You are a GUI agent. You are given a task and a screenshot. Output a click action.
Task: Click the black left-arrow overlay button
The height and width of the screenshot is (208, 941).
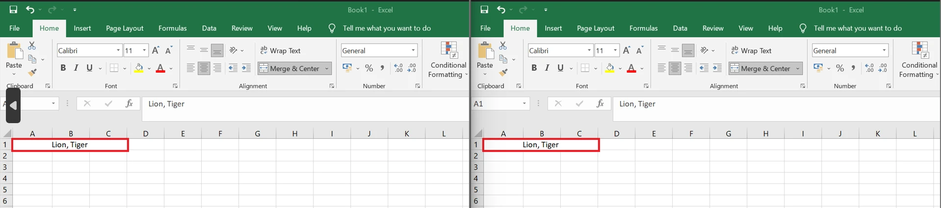pos(13,105)
